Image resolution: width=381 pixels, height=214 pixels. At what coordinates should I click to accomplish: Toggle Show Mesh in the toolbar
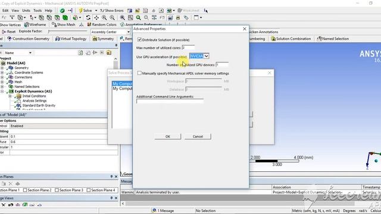[64, 24]
